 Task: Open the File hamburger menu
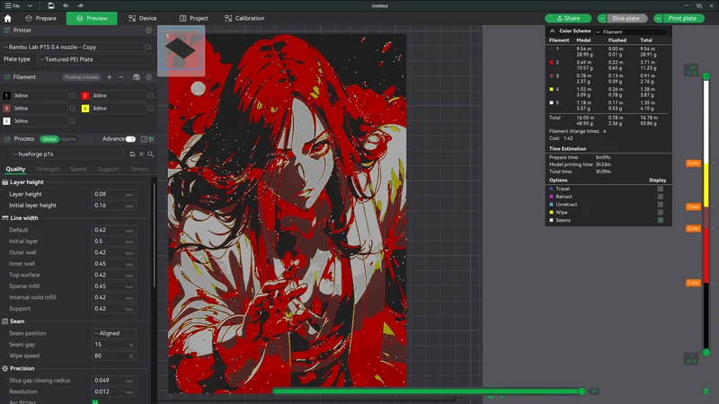(13, 5)
